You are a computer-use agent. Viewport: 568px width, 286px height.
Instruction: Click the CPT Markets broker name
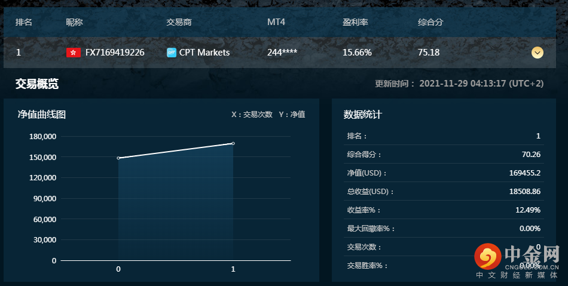click(x=204, y=53)
